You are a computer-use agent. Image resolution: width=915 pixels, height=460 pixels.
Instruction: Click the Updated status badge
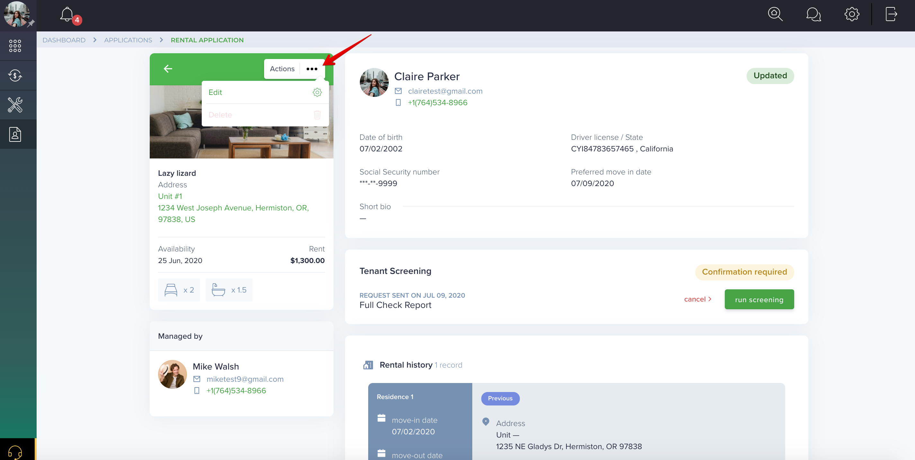point(770,76)
